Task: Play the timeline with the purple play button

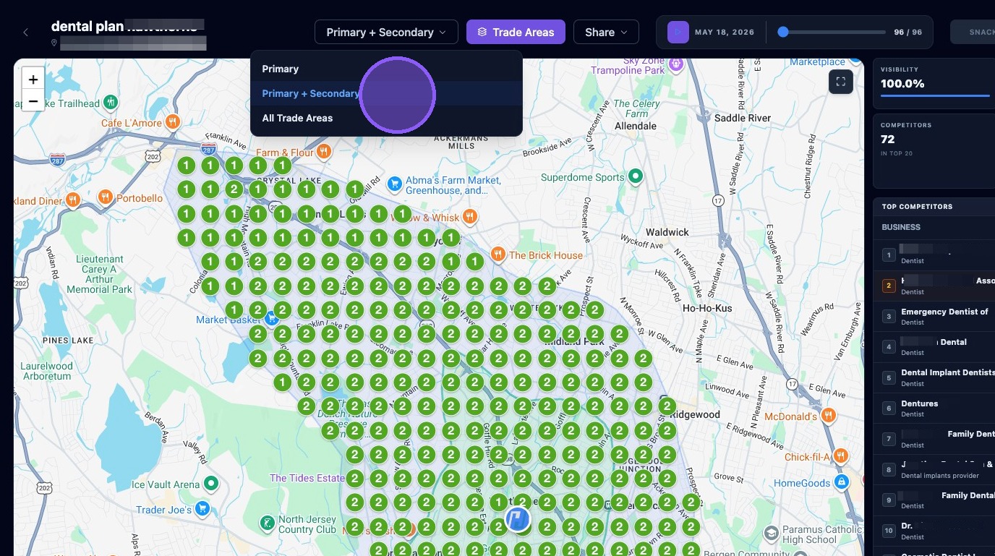Action: (678, 32)
